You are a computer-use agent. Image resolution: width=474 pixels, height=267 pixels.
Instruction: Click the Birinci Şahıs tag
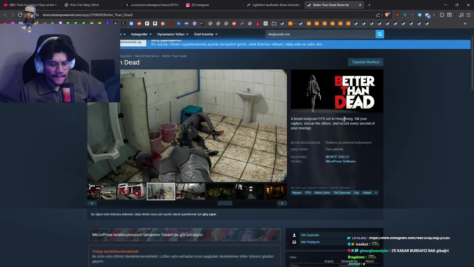[322, 192]
